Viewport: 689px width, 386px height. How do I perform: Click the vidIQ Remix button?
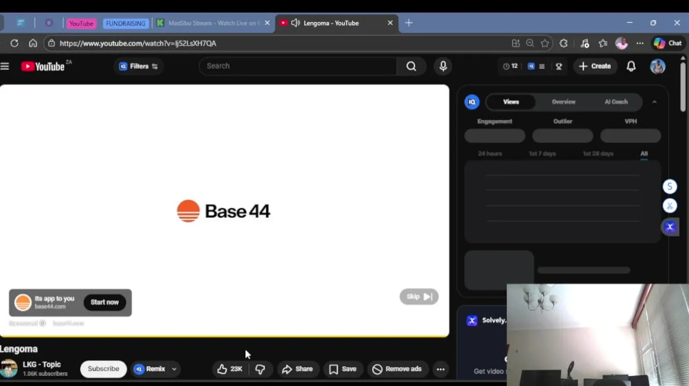pos(149,369)
